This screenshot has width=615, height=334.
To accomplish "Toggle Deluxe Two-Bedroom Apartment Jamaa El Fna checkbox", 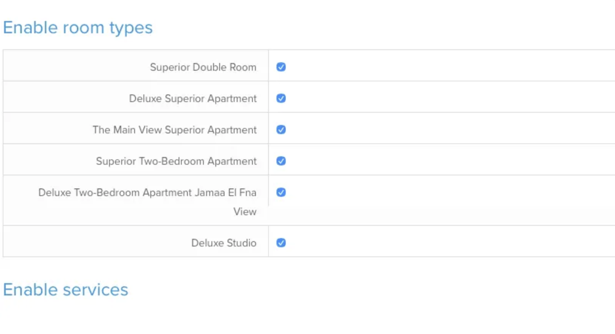I will [x=281, y=193].
